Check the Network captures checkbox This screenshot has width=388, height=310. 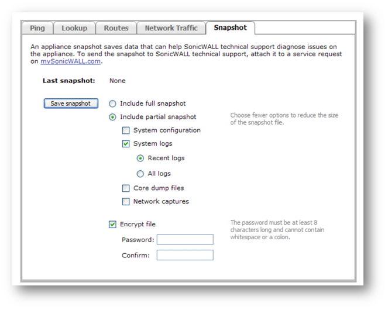126,202
